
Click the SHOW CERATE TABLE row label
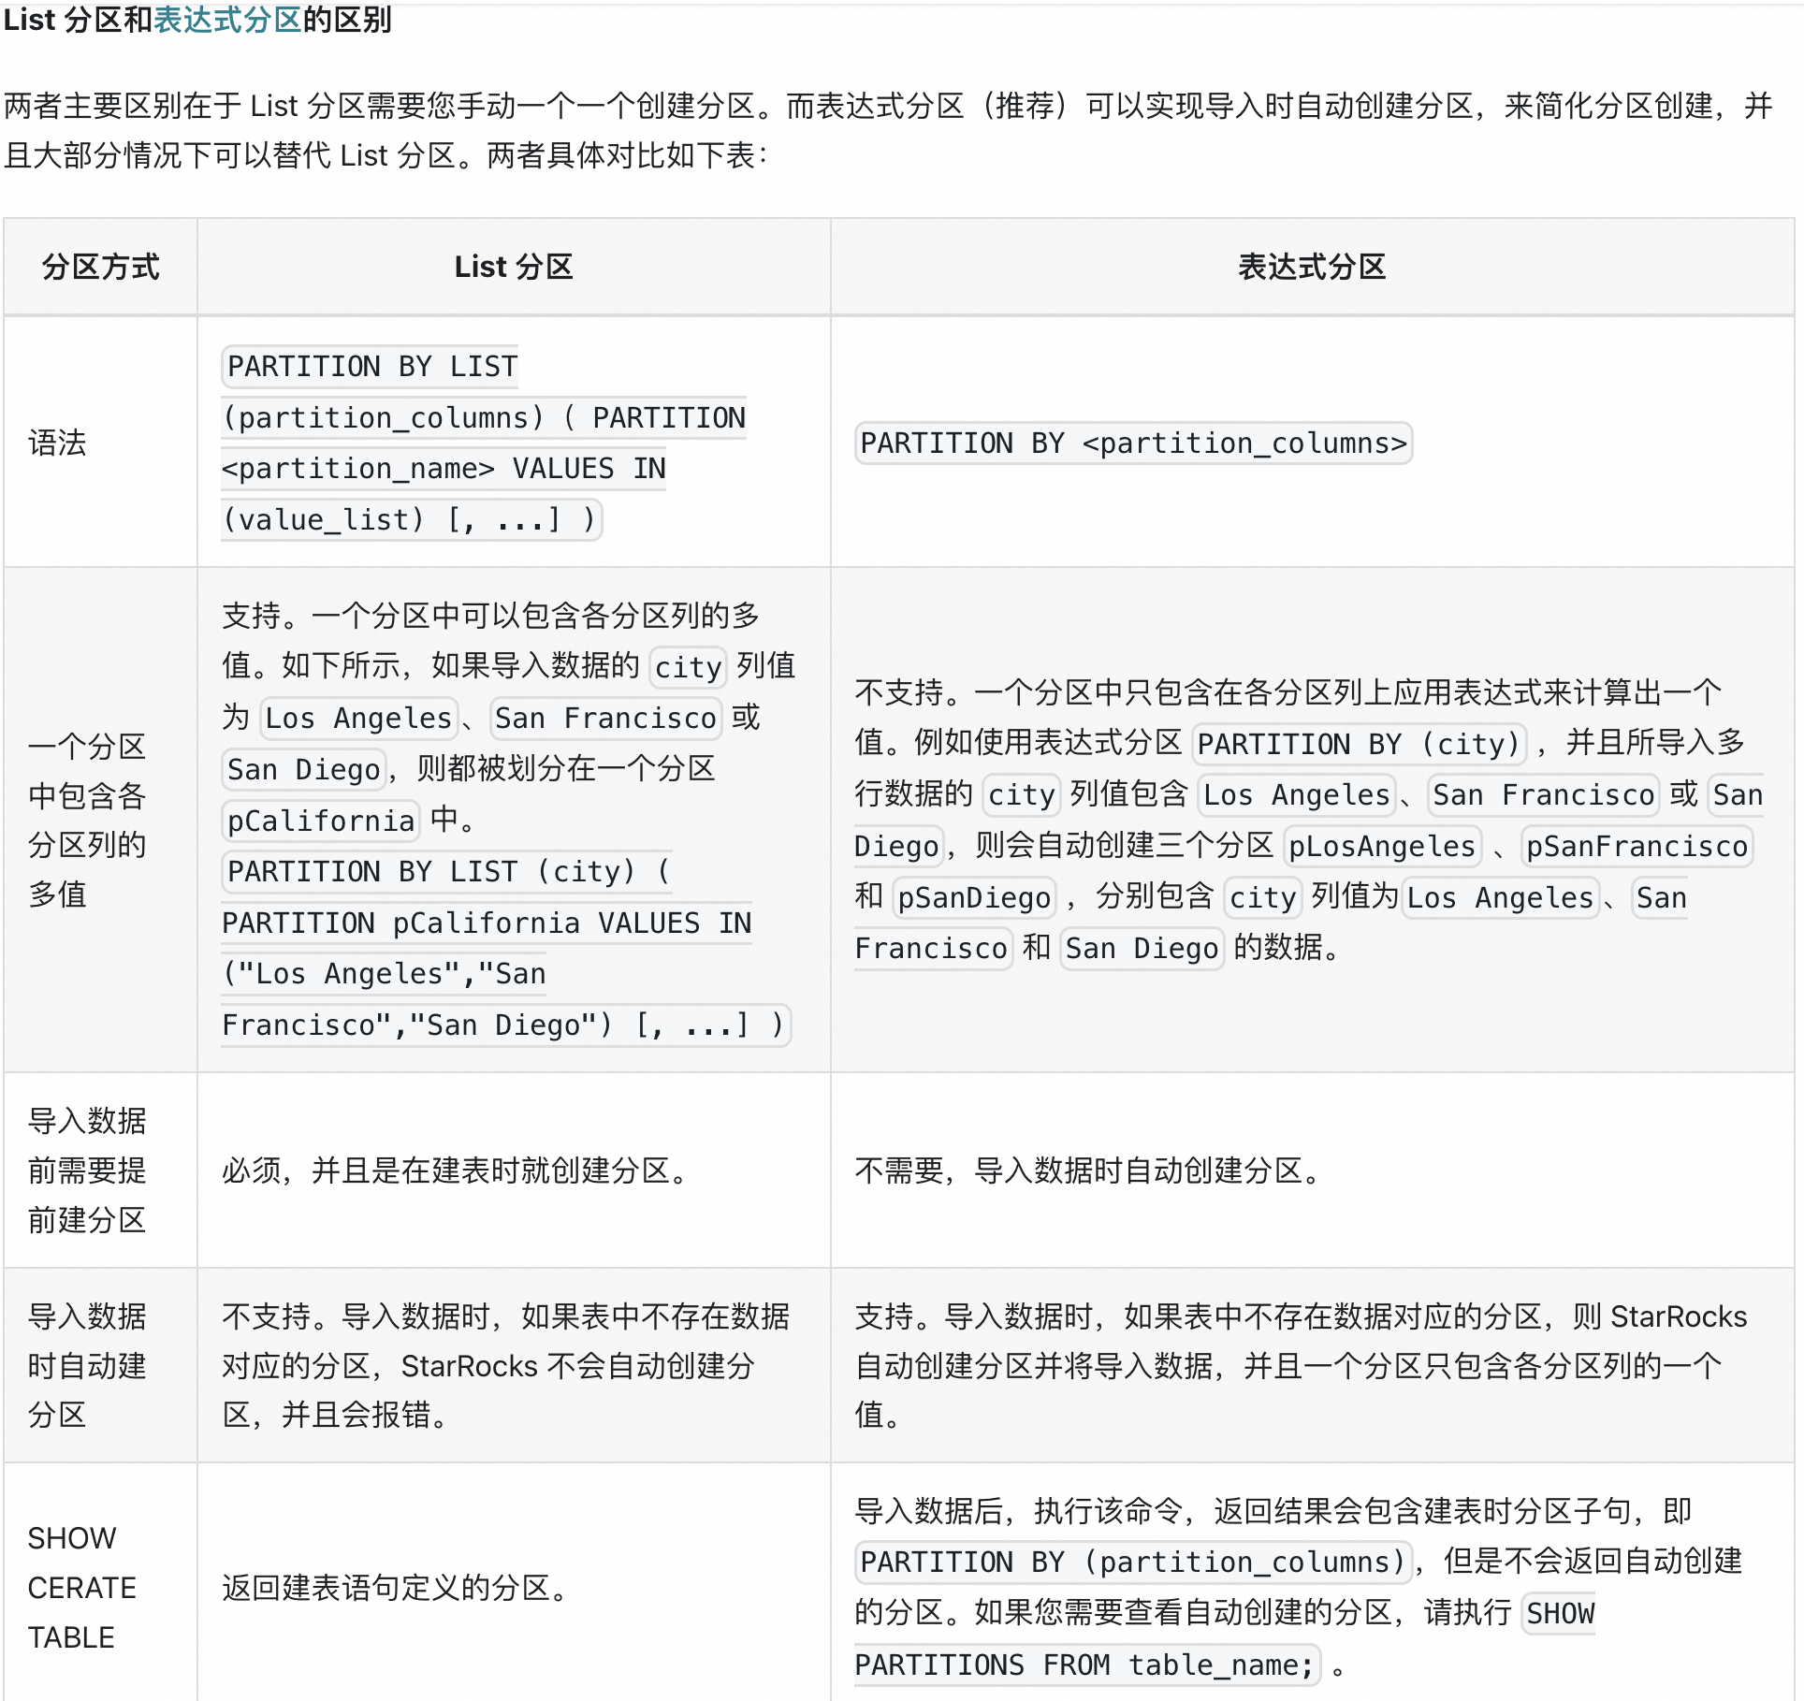click(81, 1588)
